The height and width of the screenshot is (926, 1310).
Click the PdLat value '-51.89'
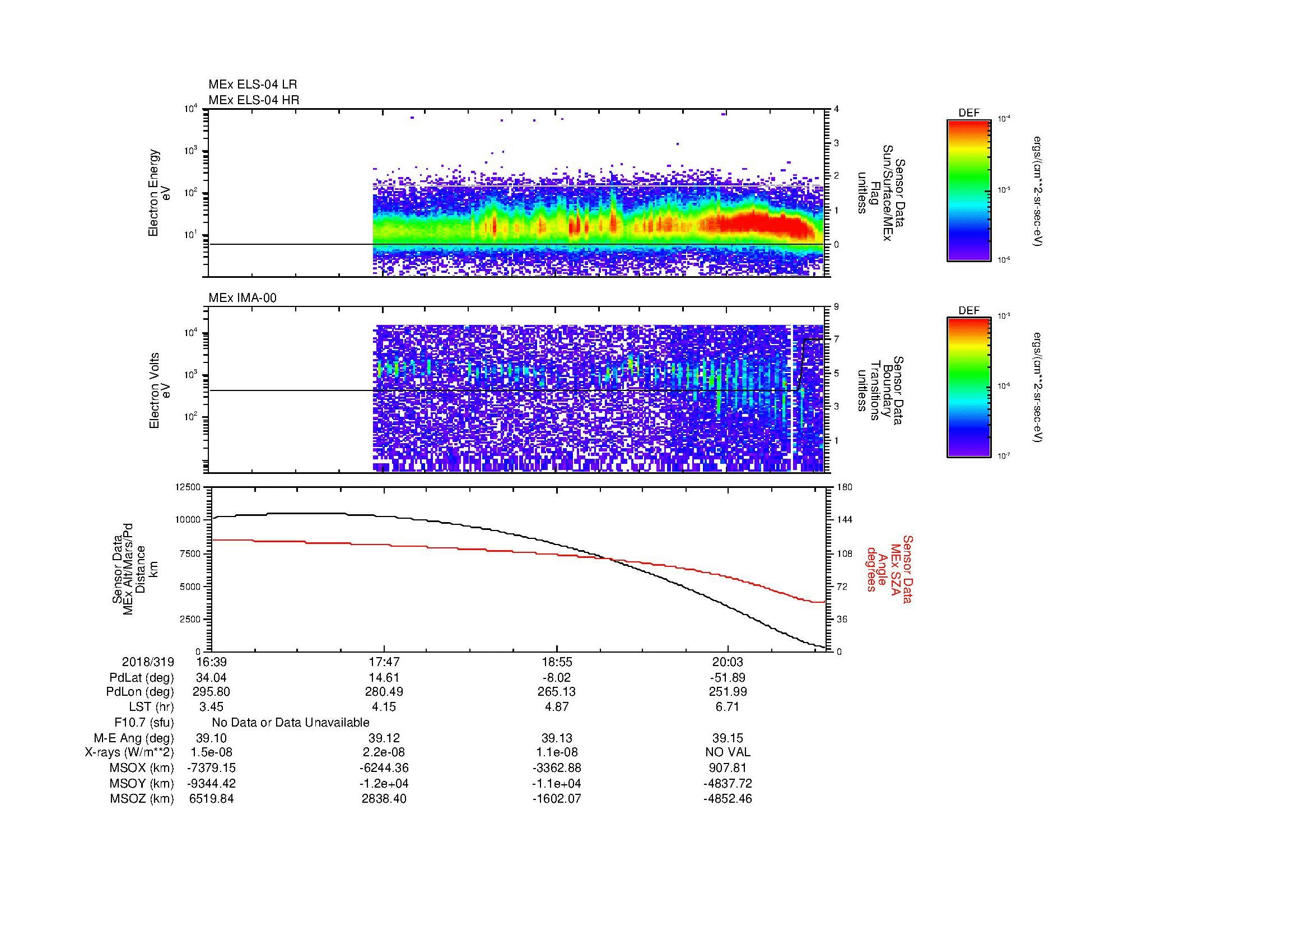pos(728,678)
